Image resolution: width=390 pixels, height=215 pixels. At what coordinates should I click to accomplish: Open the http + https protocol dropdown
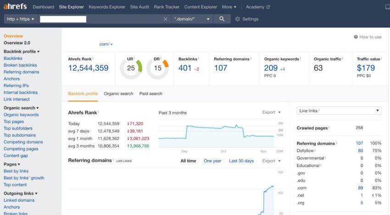coord(20,19)
